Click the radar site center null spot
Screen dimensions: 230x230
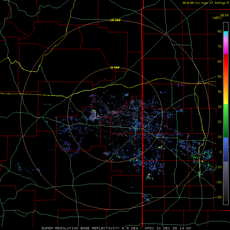point(115,115)
